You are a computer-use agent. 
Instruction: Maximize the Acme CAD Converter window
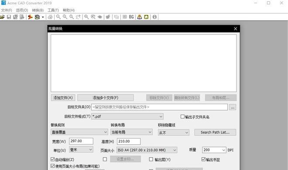pos(268,3)
